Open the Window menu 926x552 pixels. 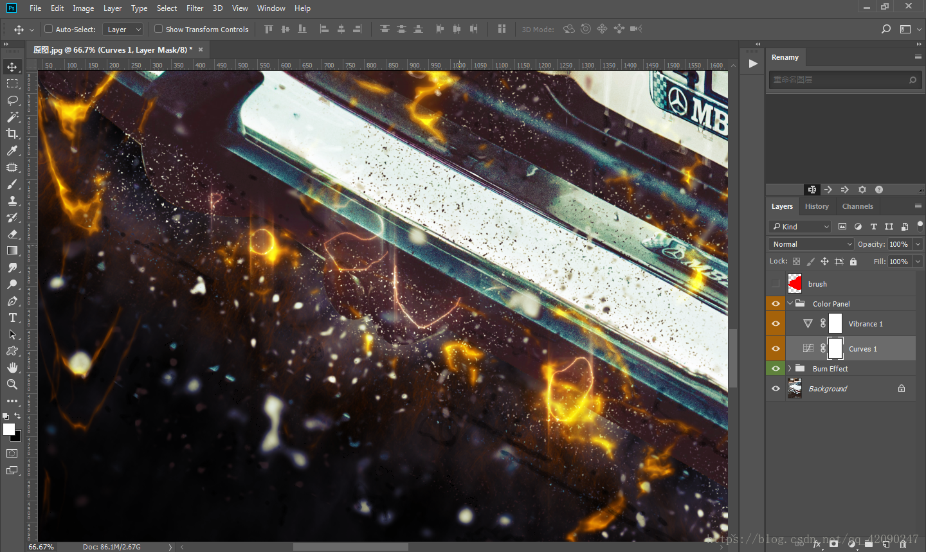point(271,8)
